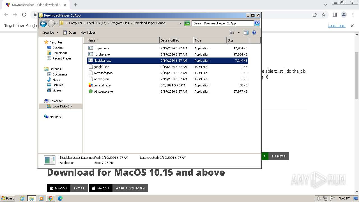Open Pictures library
Image resolution: width=359 pixels, height=202 pixels.
pos(58,85)
